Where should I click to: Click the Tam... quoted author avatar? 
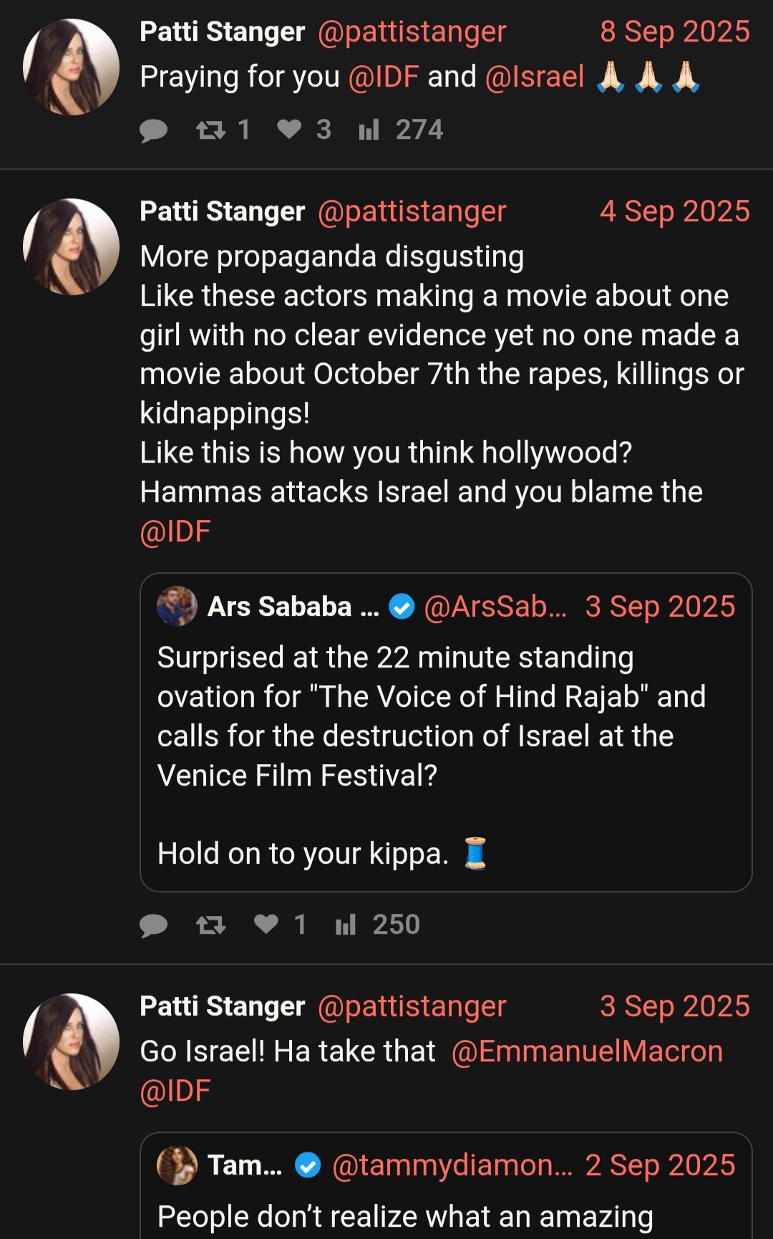[x=177, y=1165]
